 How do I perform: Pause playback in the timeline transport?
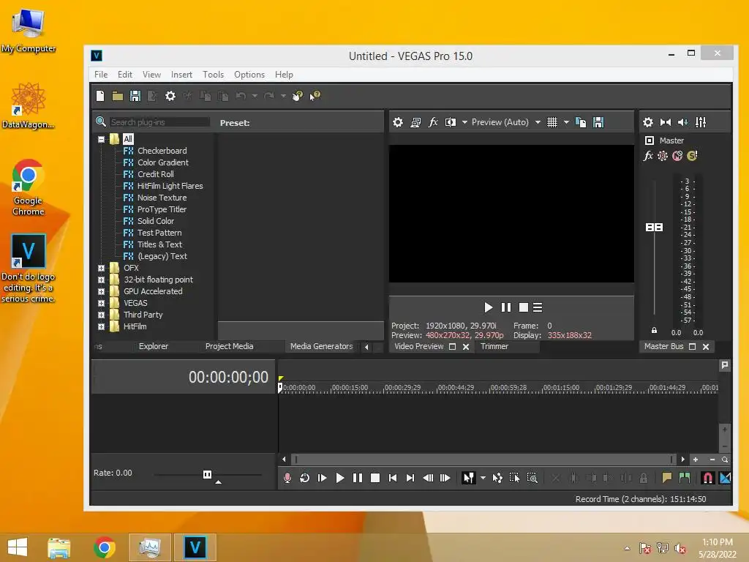pyautogui.click(x=357, y=478)
